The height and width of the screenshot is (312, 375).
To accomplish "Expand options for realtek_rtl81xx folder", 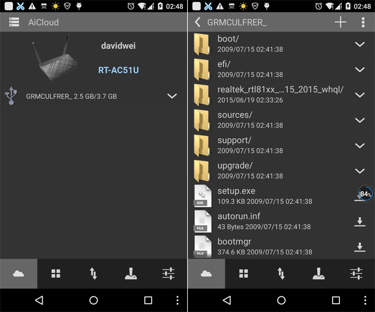I will click(x=359, y=95).
